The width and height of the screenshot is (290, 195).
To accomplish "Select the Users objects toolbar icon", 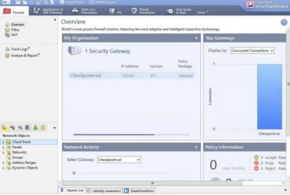I will 35,127.
